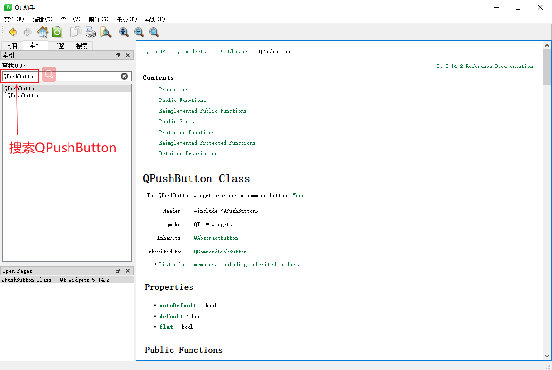552x370 pixels.
Task: Open List of all members link
Action: click(x=229, y=265)
